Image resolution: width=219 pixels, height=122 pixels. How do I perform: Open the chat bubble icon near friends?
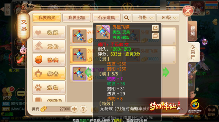(x=21, y=94)
